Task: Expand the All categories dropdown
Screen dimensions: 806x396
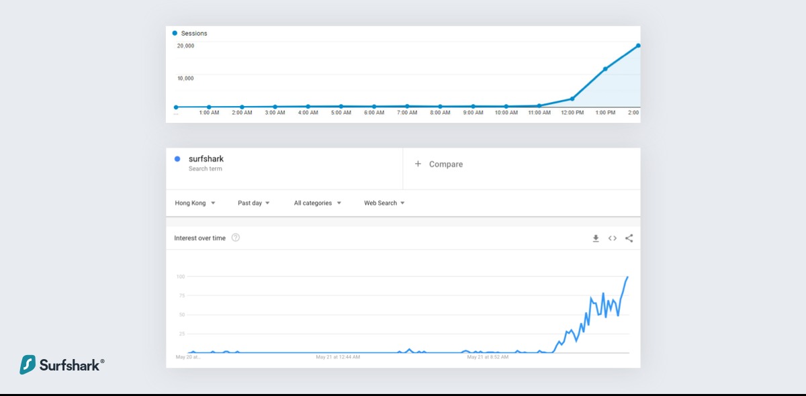Action: point(318,203)
